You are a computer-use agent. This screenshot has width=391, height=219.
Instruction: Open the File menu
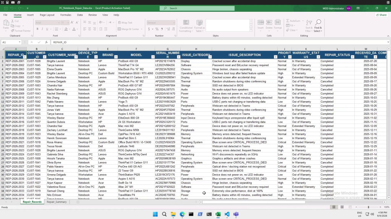coord(5,15)
